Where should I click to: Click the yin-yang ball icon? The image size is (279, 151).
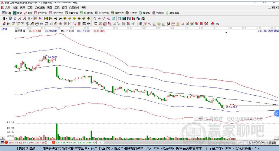[213, 24]
